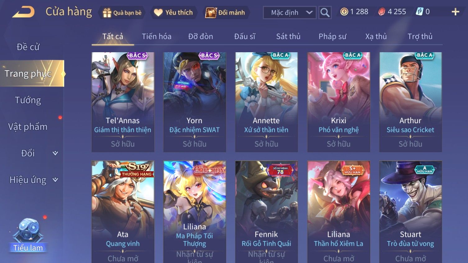This screenshot has height=263, width=468.
Task: Open Vật phẩm in the sidebar
Action: pyautogui.click(x=28, y=127)
